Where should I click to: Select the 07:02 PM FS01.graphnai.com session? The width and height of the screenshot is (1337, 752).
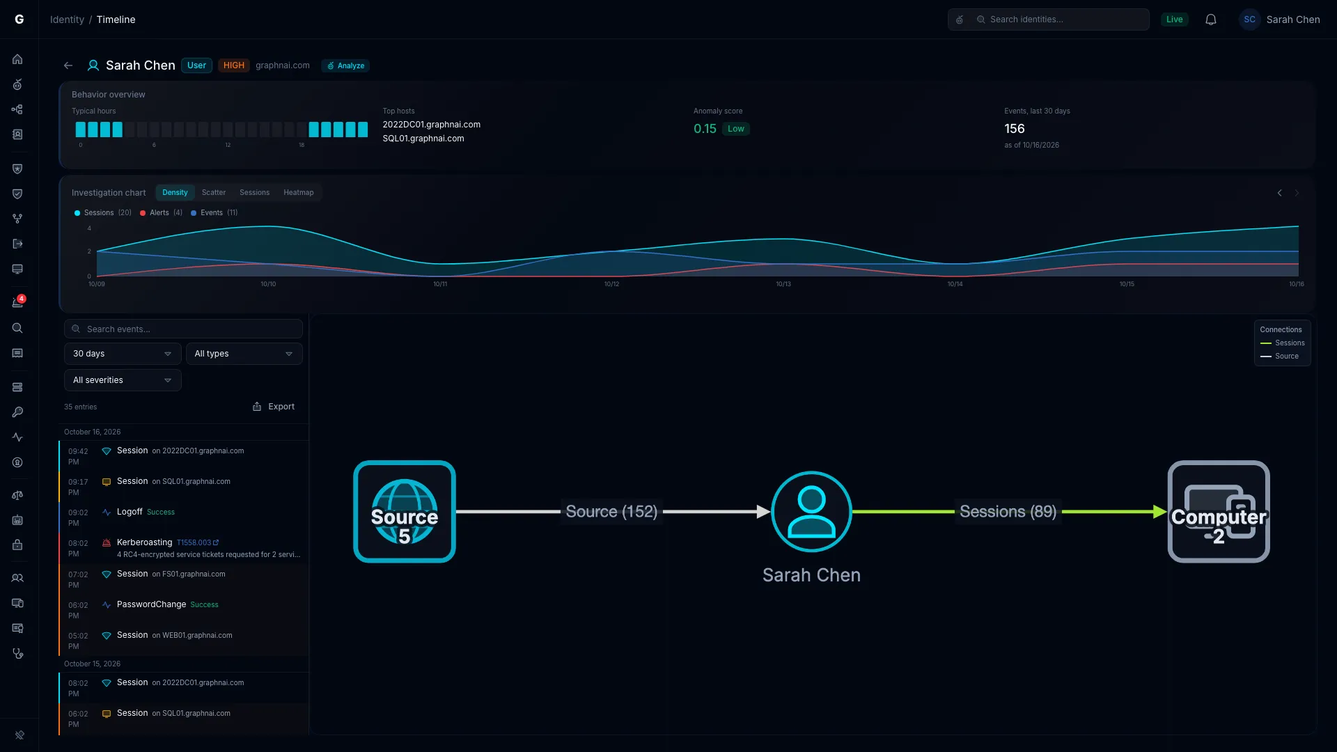coord(184,579)
